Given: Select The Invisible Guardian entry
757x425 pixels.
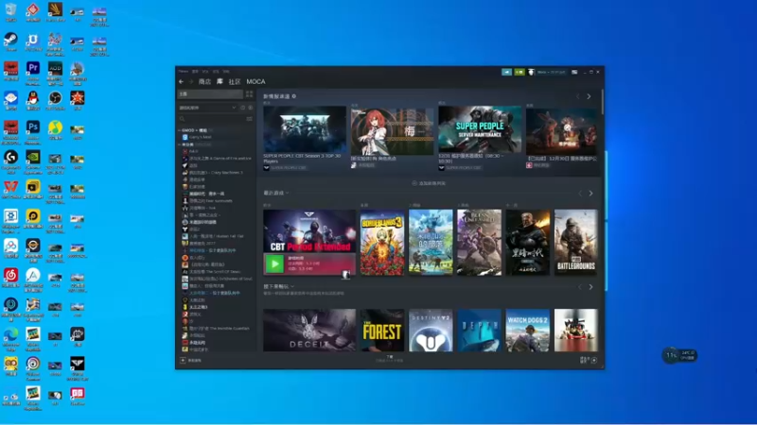Looking at the screenshot, I should 216,329.
